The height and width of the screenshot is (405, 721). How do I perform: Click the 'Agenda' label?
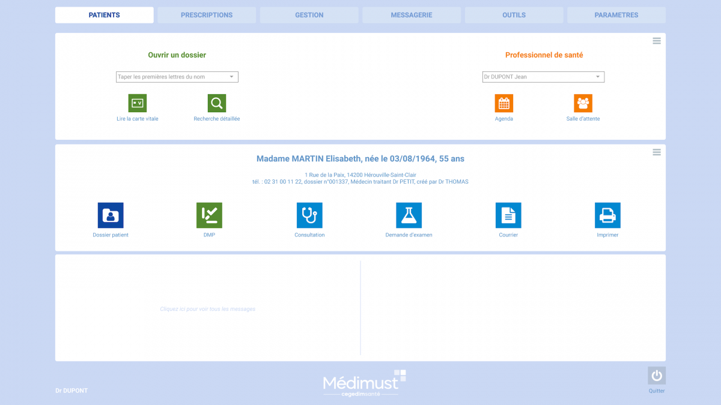coord(504,119)
